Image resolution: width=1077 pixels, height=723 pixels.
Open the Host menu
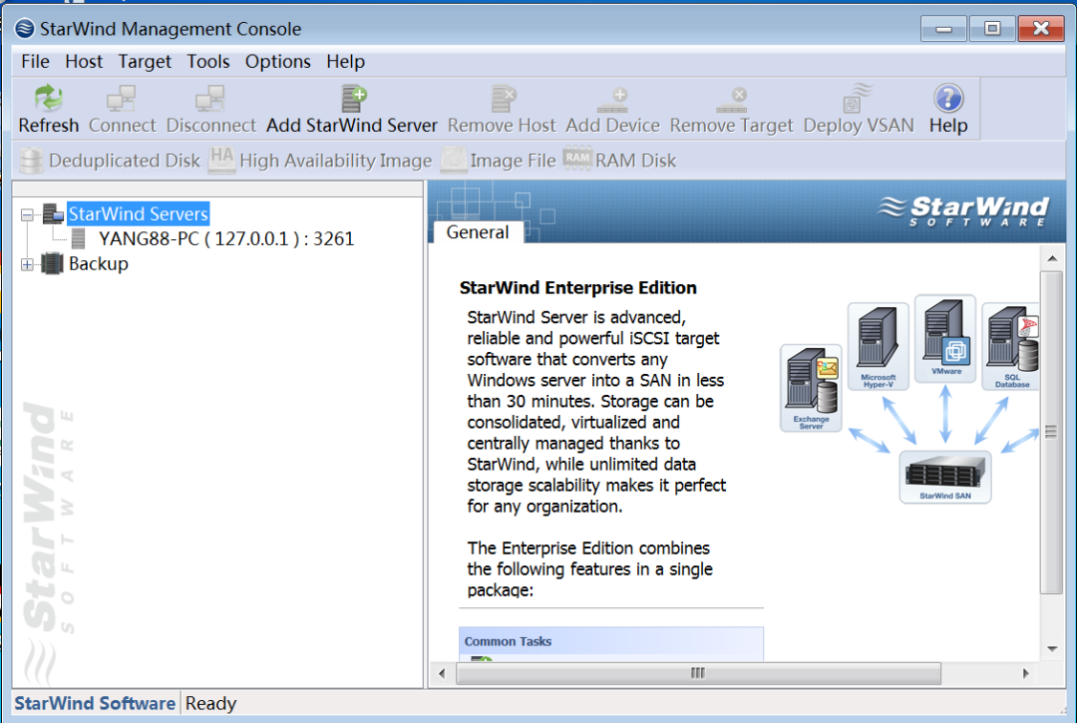(x=84, y=62)
